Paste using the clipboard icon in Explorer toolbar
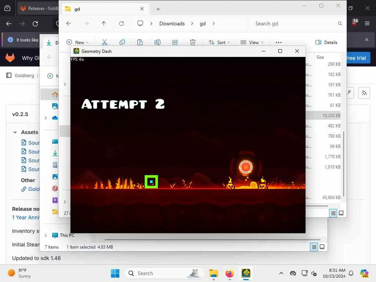 click(140, 43)
